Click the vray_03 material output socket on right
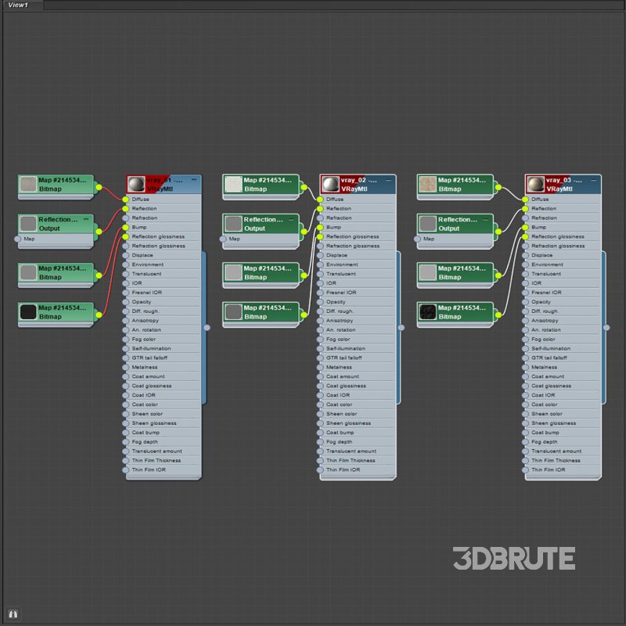 (x=606, y=328)
